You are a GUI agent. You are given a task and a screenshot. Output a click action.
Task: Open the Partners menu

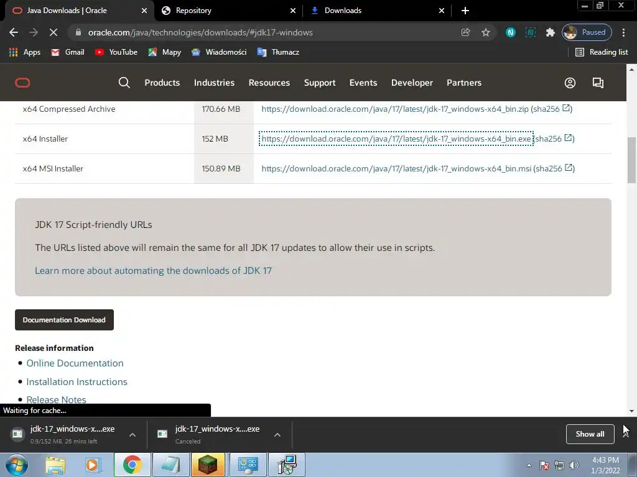[464, 83]
